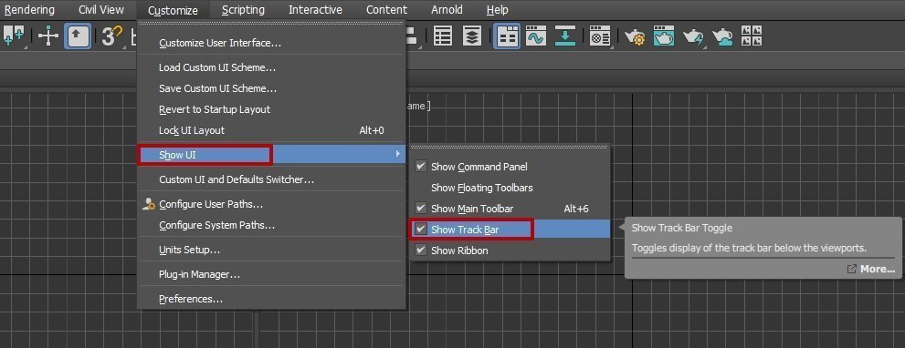Screen dimensions: 905x348
Task: Open the Autodesk gallery grid icon
Action: pyautogui.click(x=752, y=36)
